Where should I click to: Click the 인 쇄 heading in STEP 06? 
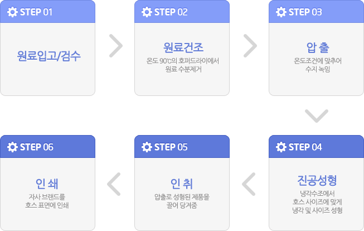(47, 184)
